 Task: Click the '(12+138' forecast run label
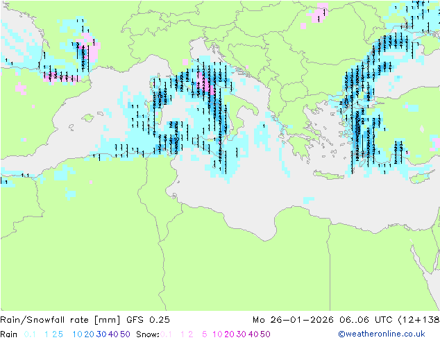point(418,320)
